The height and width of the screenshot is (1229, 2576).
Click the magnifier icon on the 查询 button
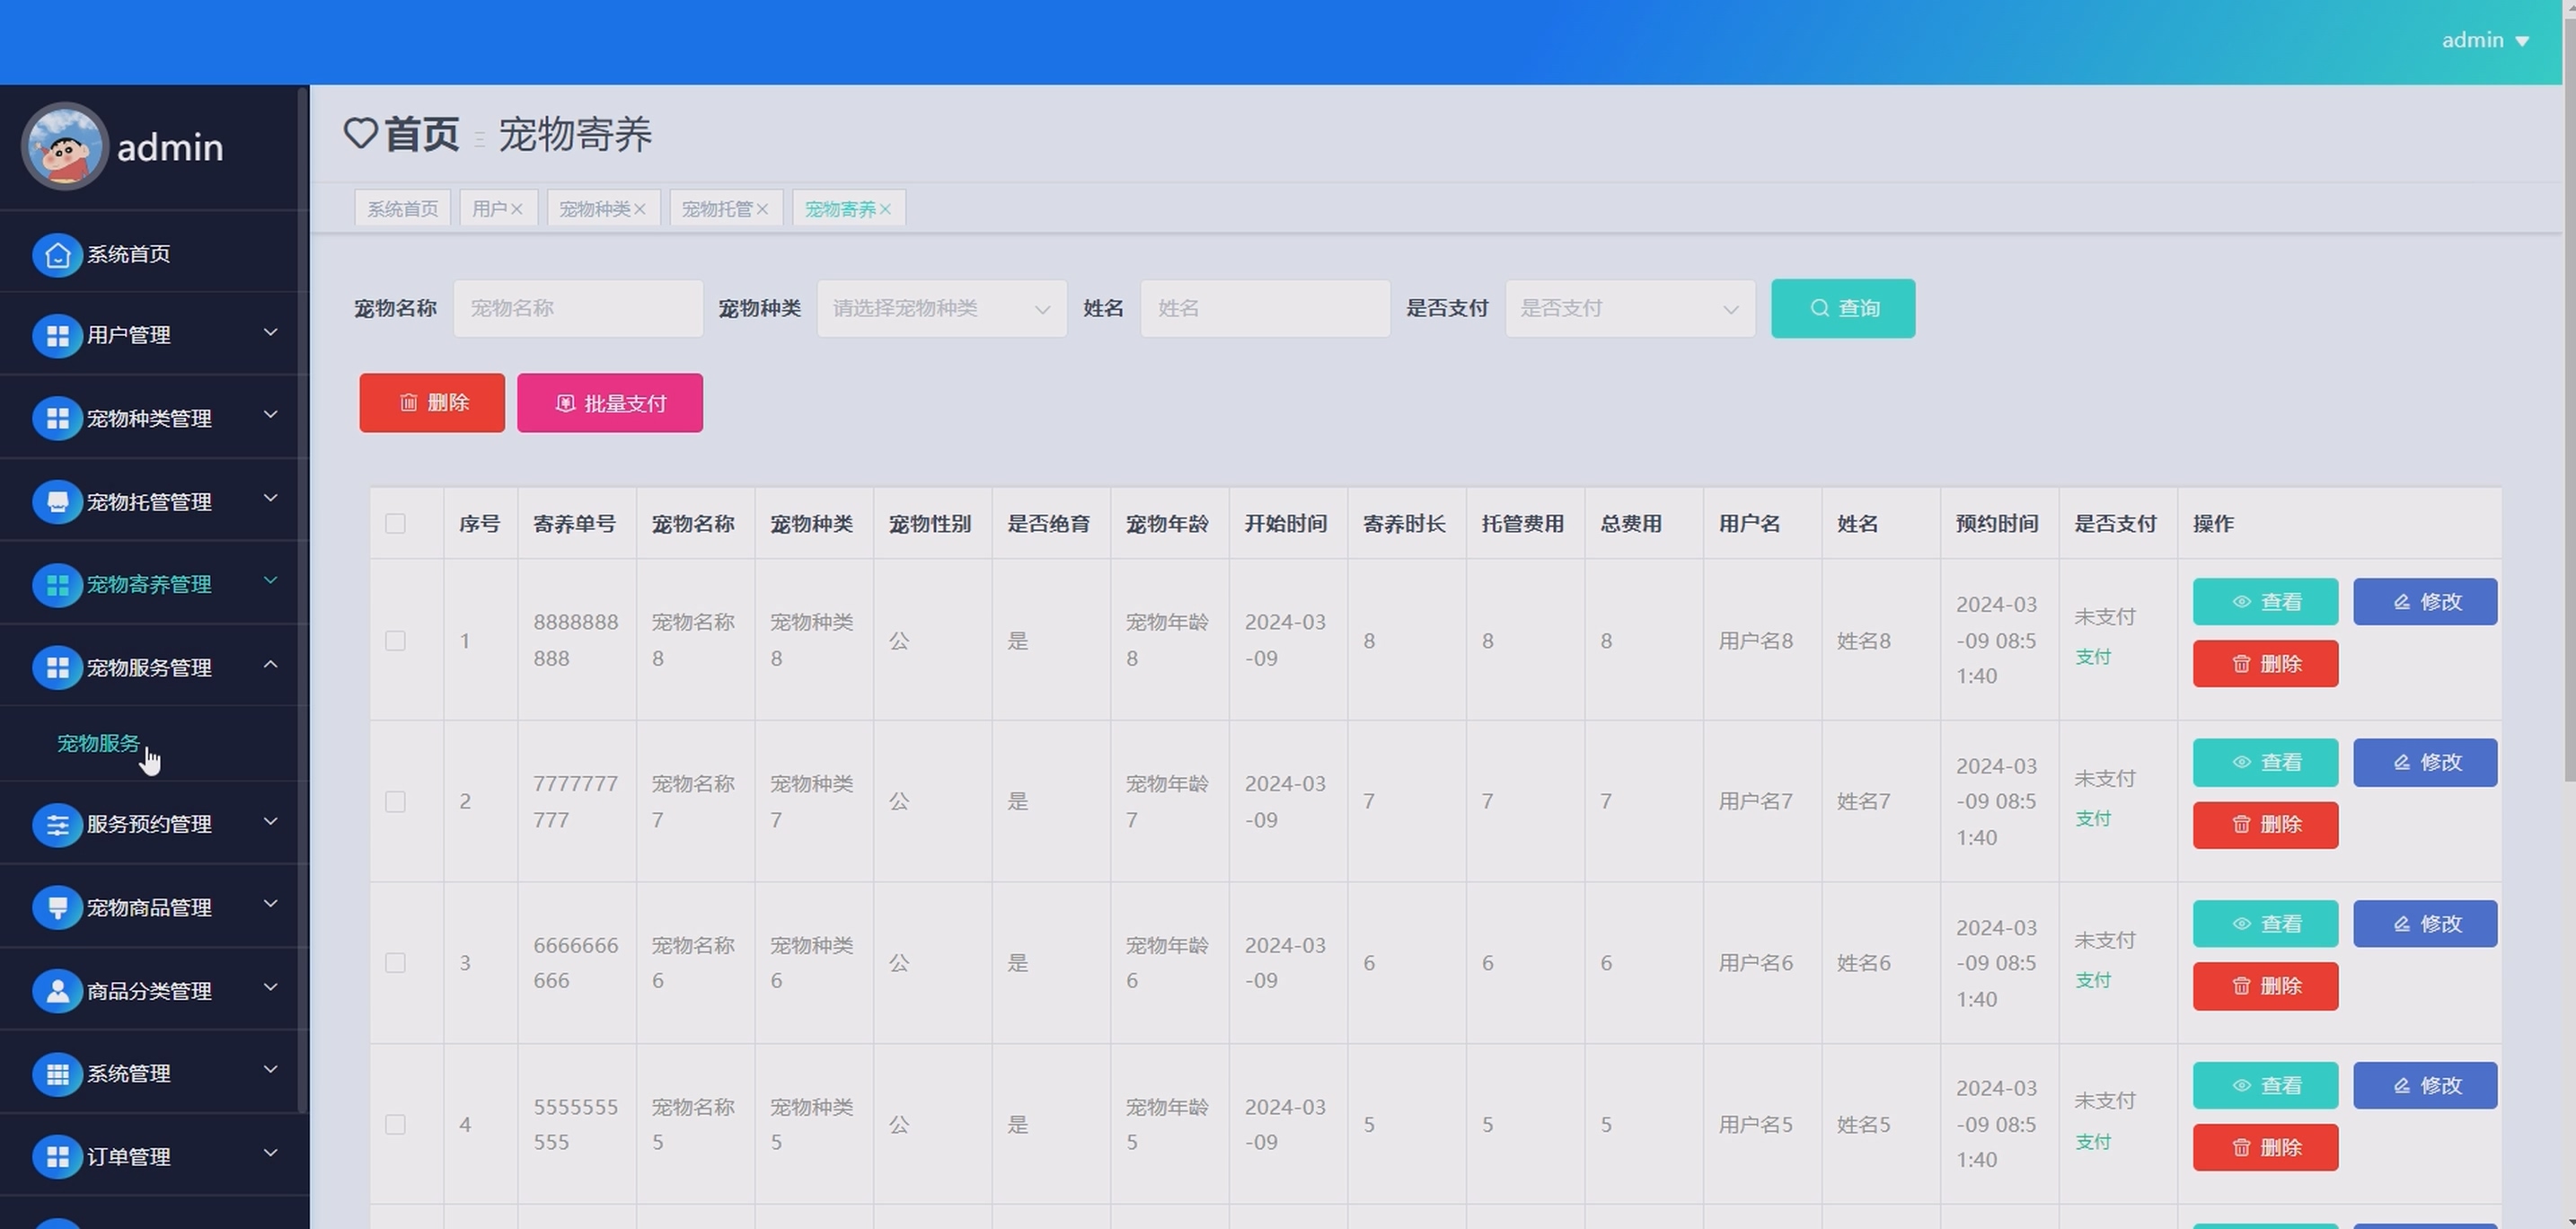[x=1820, y=308]
